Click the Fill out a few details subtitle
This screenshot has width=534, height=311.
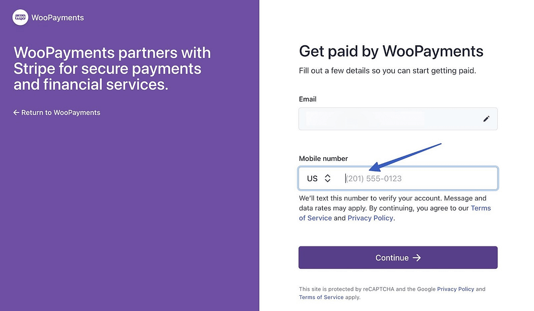(x=387, y=71)
